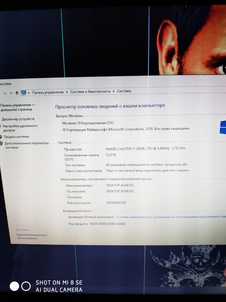
Task: Click 'Процессор:' label
Action: tap(73, 149)
